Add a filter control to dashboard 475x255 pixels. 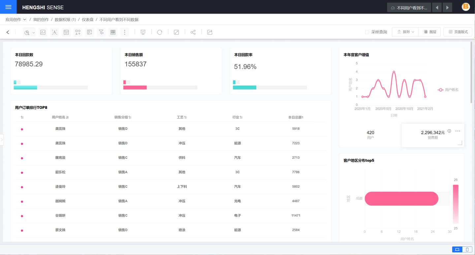click(x=101, y=32)
